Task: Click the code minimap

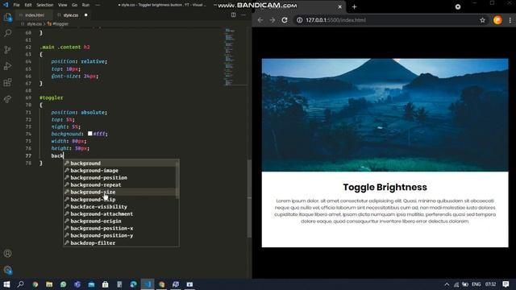Action: 229,56
